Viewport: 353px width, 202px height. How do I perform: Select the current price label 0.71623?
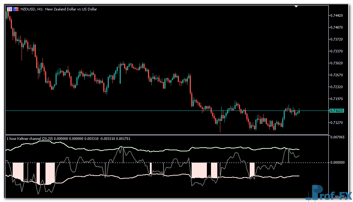(x=337, y=111)
